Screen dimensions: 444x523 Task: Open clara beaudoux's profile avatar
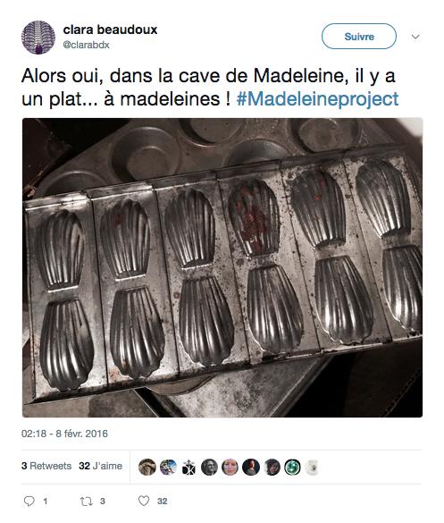click(38, 38)
